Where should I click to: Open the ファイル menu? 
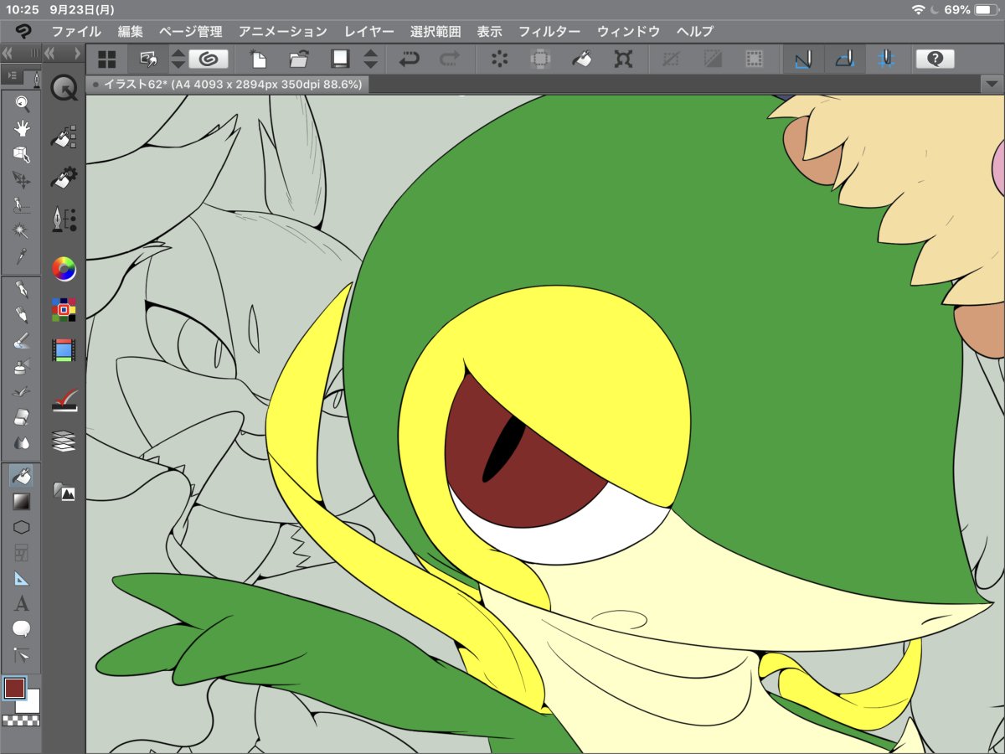[76, 32]
